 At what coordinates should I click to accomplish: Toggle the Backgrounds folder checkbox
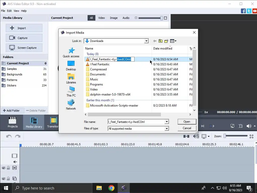4,74
